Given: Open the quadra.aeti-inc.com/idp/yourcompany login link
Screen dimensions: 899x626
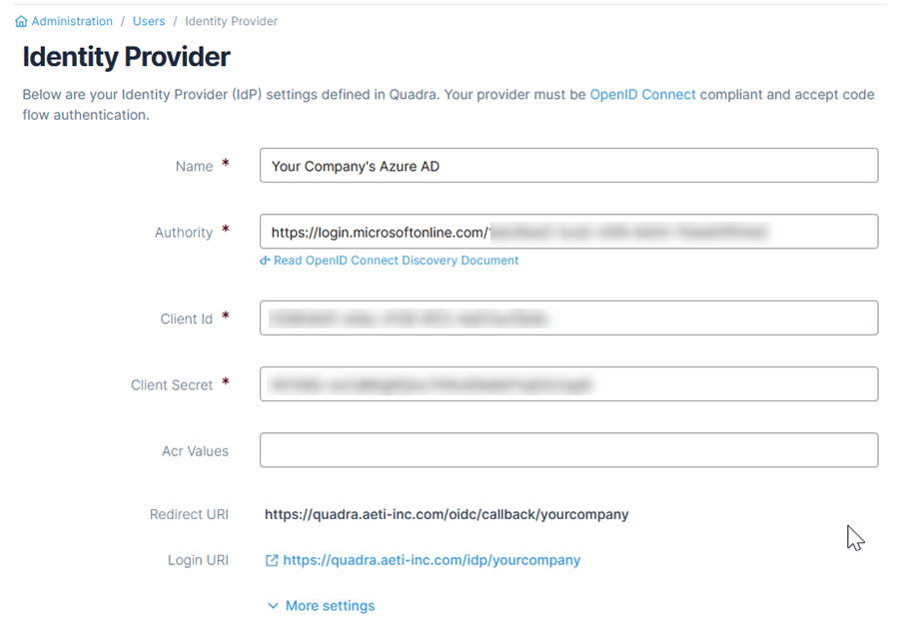Looking at the screenshot, I should pos(432,561).
